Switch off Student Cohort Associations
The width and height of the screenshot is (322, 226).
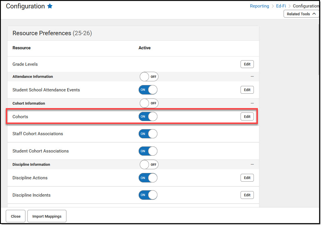[148, 151]
